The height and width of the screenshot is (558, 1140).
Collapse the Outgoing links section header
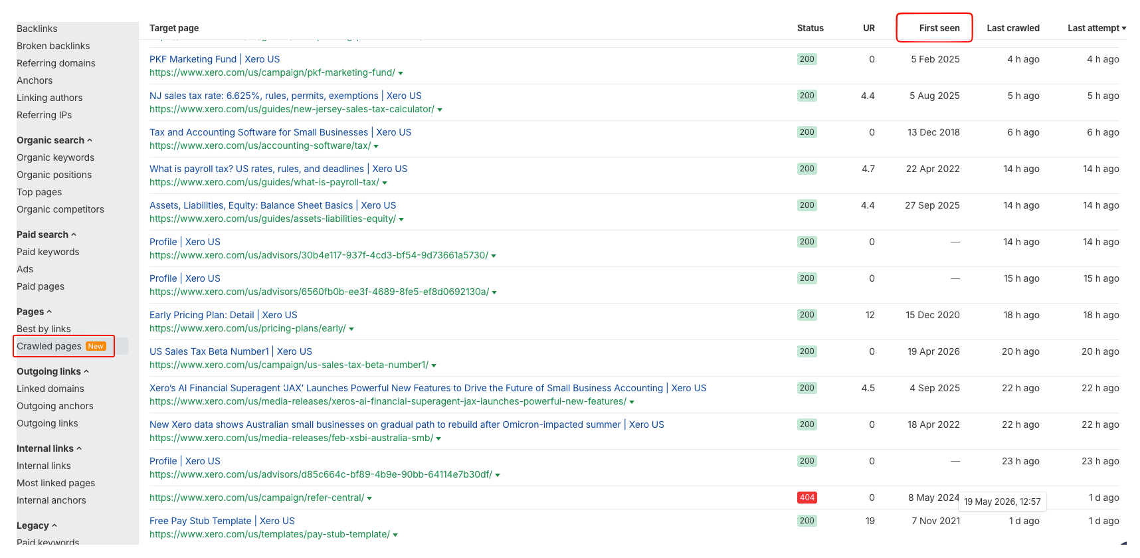pyautogui.click(x=52, y=371)
